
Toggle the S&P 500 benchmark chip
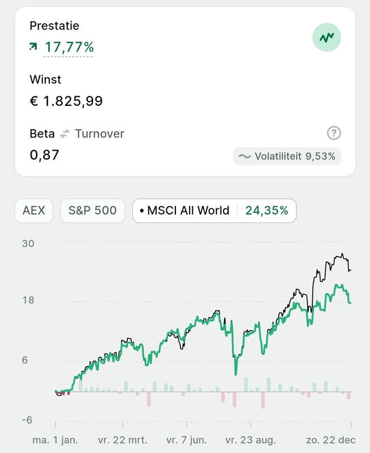pos(93,211)
